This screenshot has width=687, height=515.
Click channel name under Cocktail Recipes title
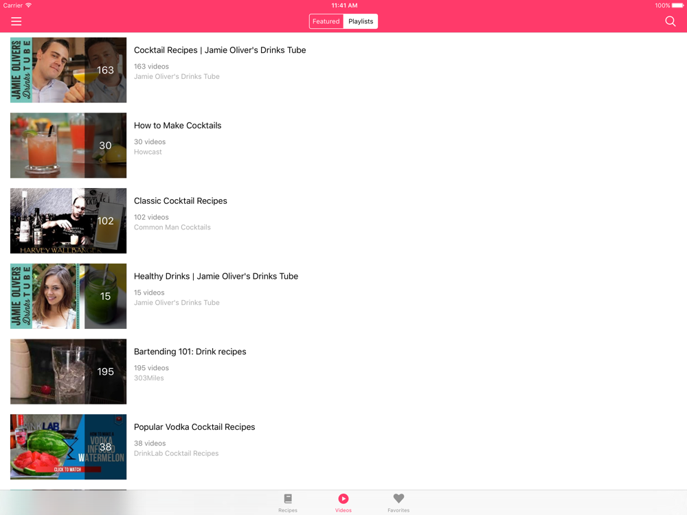[177, 77]
